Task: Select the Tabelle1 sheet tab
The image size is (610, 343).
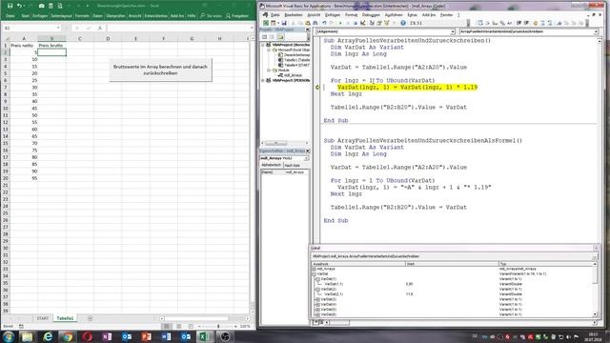Action: [x=65, y=318]
